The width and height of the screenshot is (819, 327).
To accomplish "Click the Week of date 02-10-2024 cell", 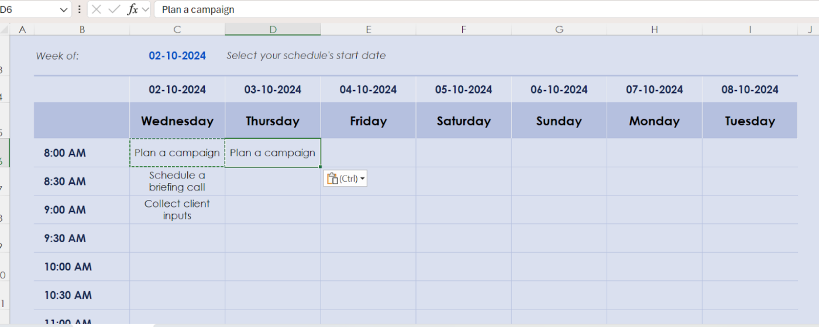I will (177, 56).
